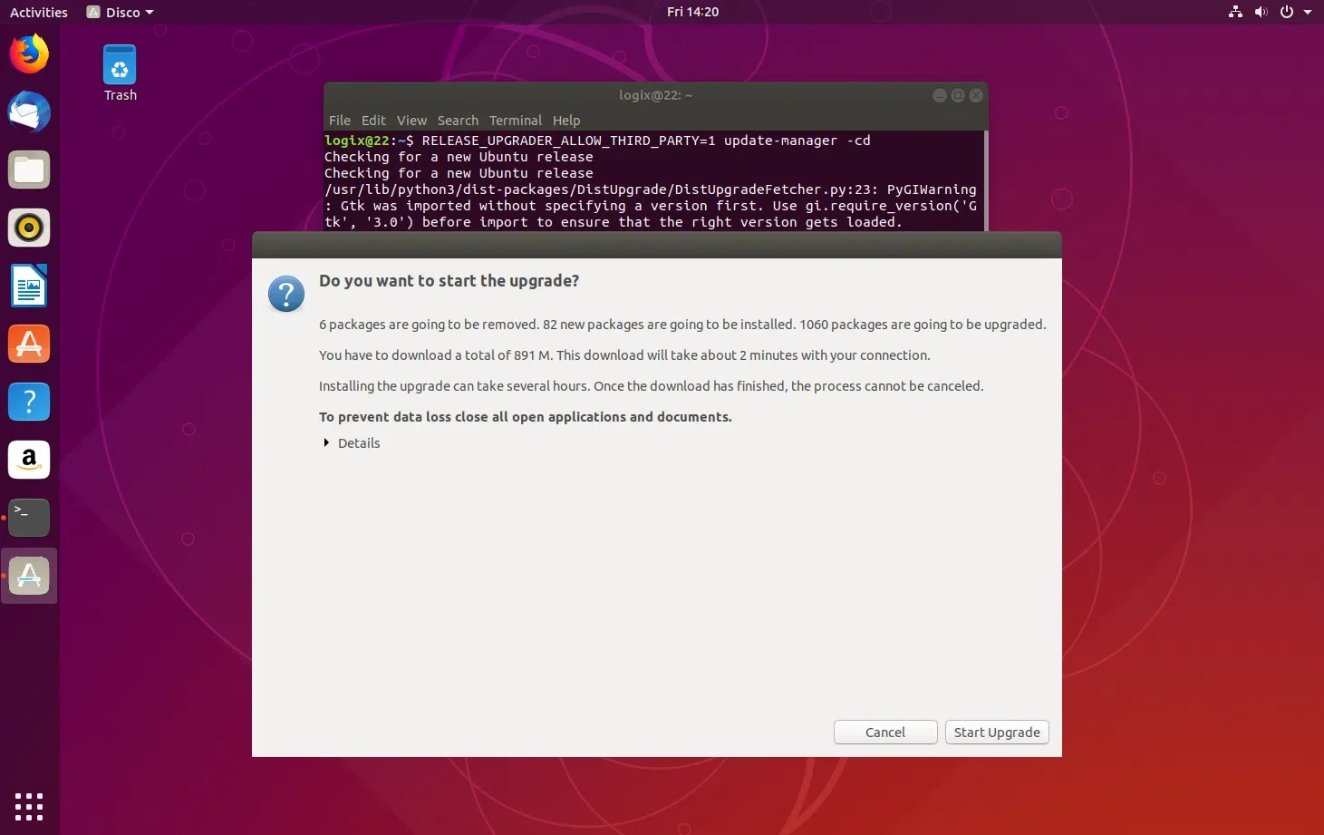Open LibreOffice Writer

[x=29, y=286]
